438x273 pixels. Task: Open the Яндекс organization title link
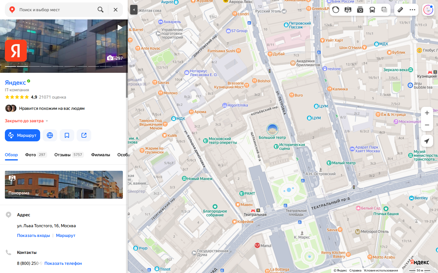click(x=15, y=83)
